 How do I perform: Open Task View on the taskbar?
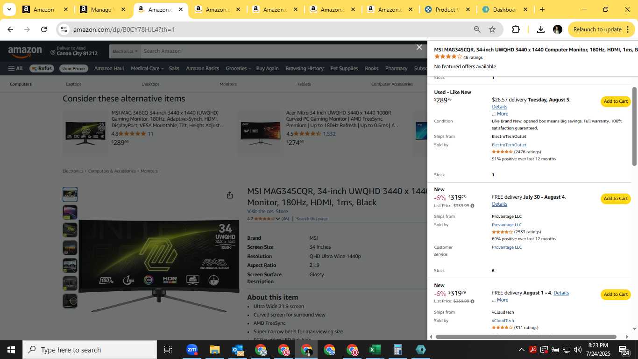pyautogui.click(x=168, y=350)
